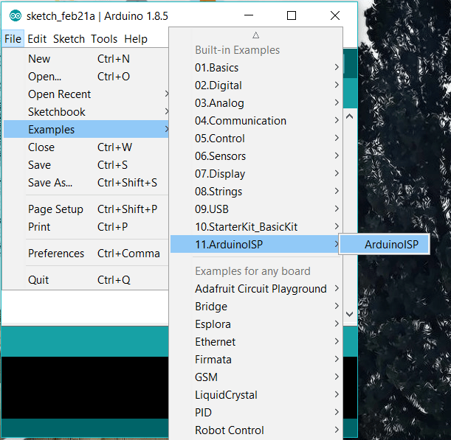Expand Adafruit Circuit Playground examples
The width and height of the screenshot is (451, 440).
coord(255,289)
